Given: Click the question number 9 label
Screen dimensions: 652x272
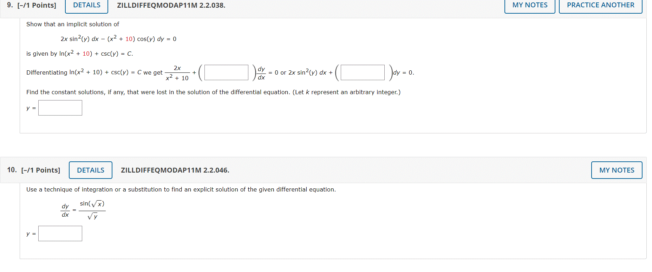Looking at the screenshot, I should tap(10, 5).
